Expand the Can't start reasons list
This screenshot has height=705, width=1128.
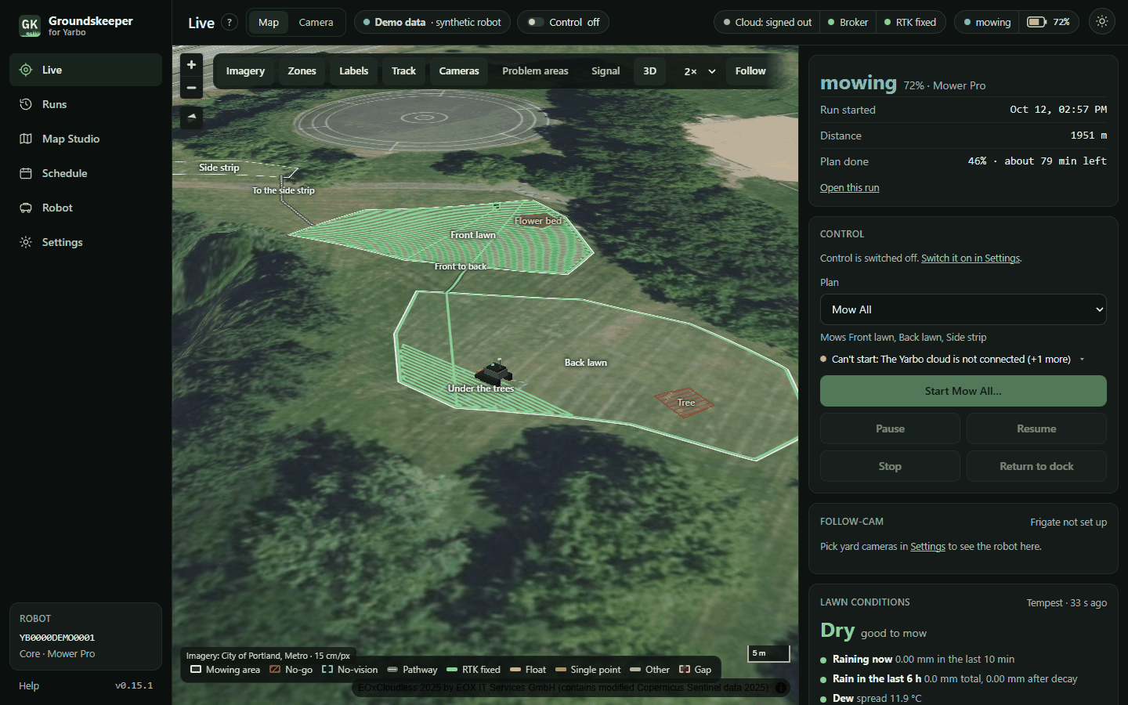coord(1083,360)
